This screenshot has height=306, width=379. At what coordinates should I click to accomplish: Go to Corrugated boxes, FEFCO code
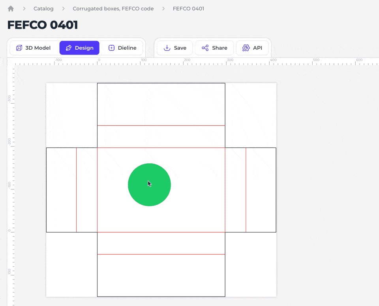tap(113, 9)
